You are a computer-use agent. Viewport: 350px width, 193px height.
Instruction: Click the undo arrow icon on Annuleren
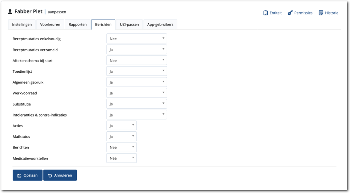[50, 175]
